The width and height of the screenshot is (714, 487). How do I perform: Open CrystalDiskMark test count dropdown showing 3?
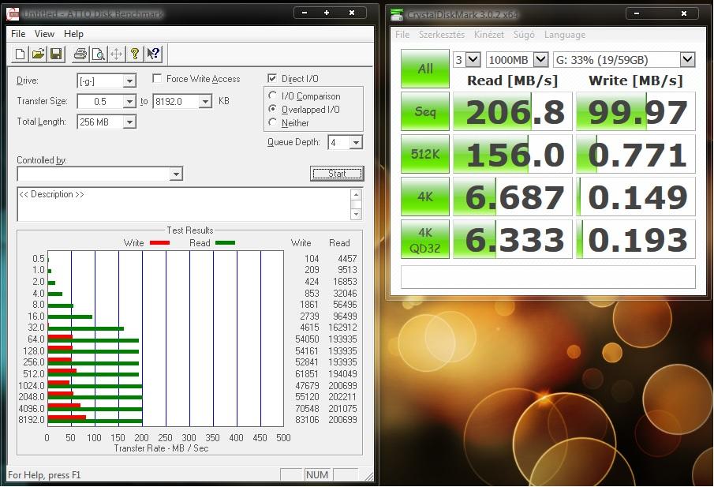[473, 60]
